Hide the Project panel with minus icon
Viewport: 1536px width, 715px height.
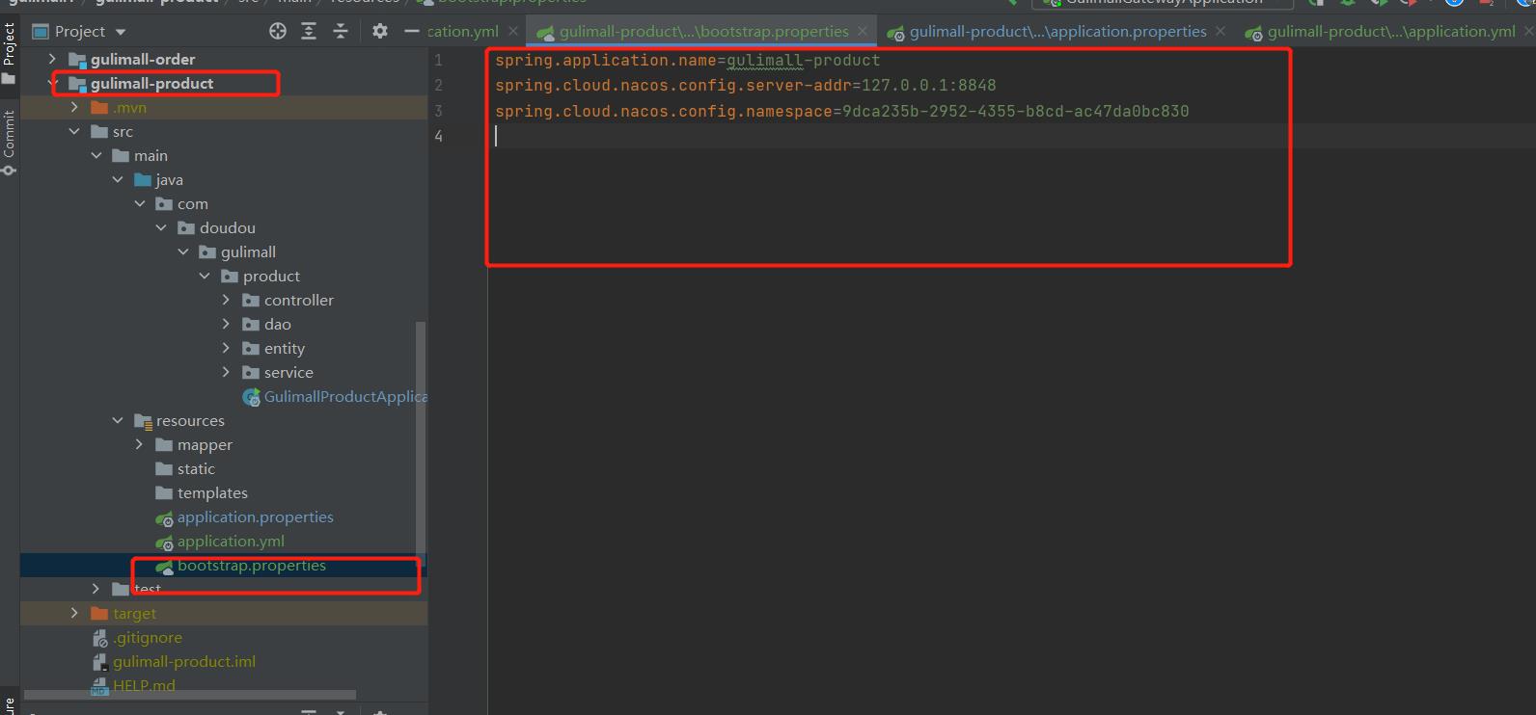coord(412,31)
